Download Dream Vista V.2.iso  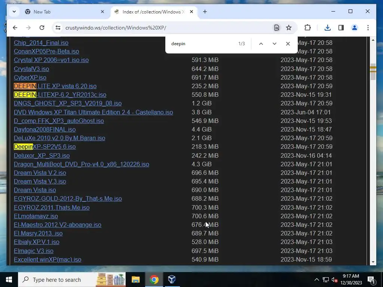tap(40, 173)
